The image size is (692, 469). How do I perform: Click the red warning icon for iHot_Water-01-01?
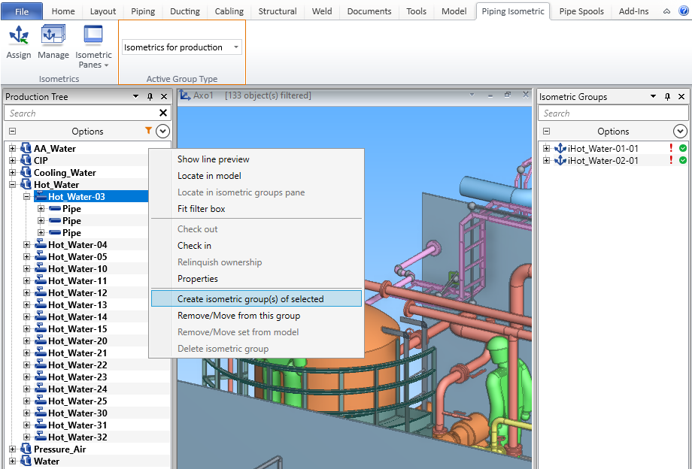(671, 149)
